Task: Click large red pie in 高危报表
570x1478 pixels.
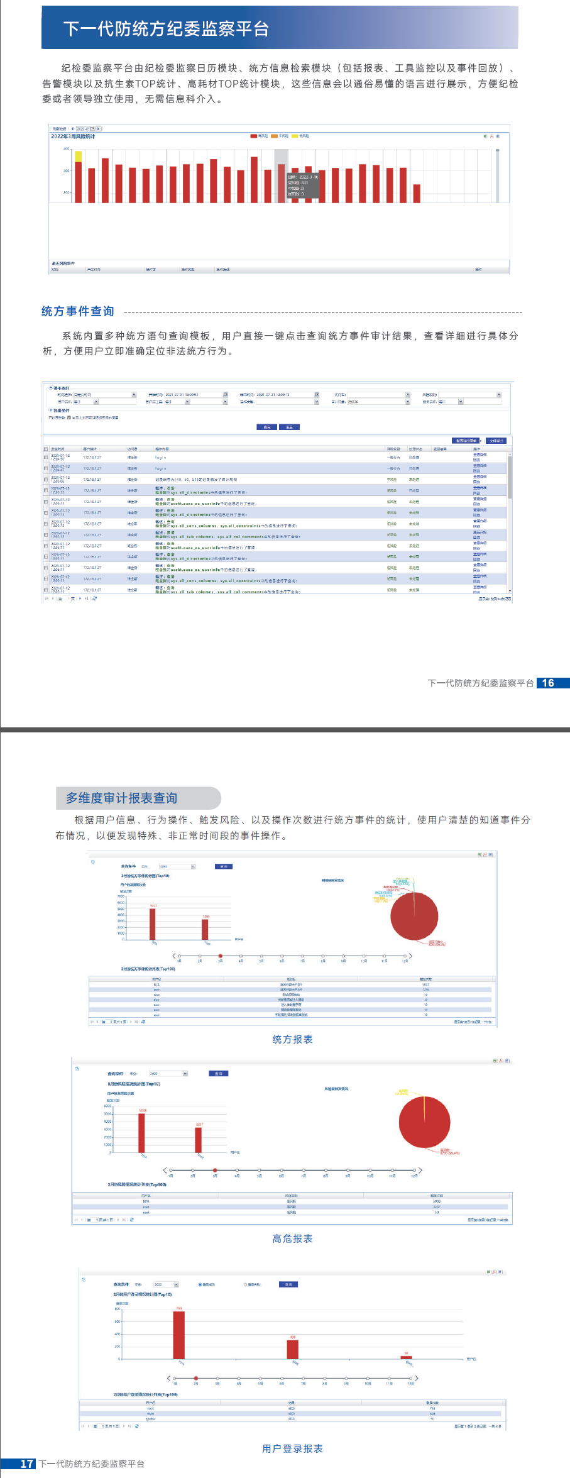Action: [425, 1122]
